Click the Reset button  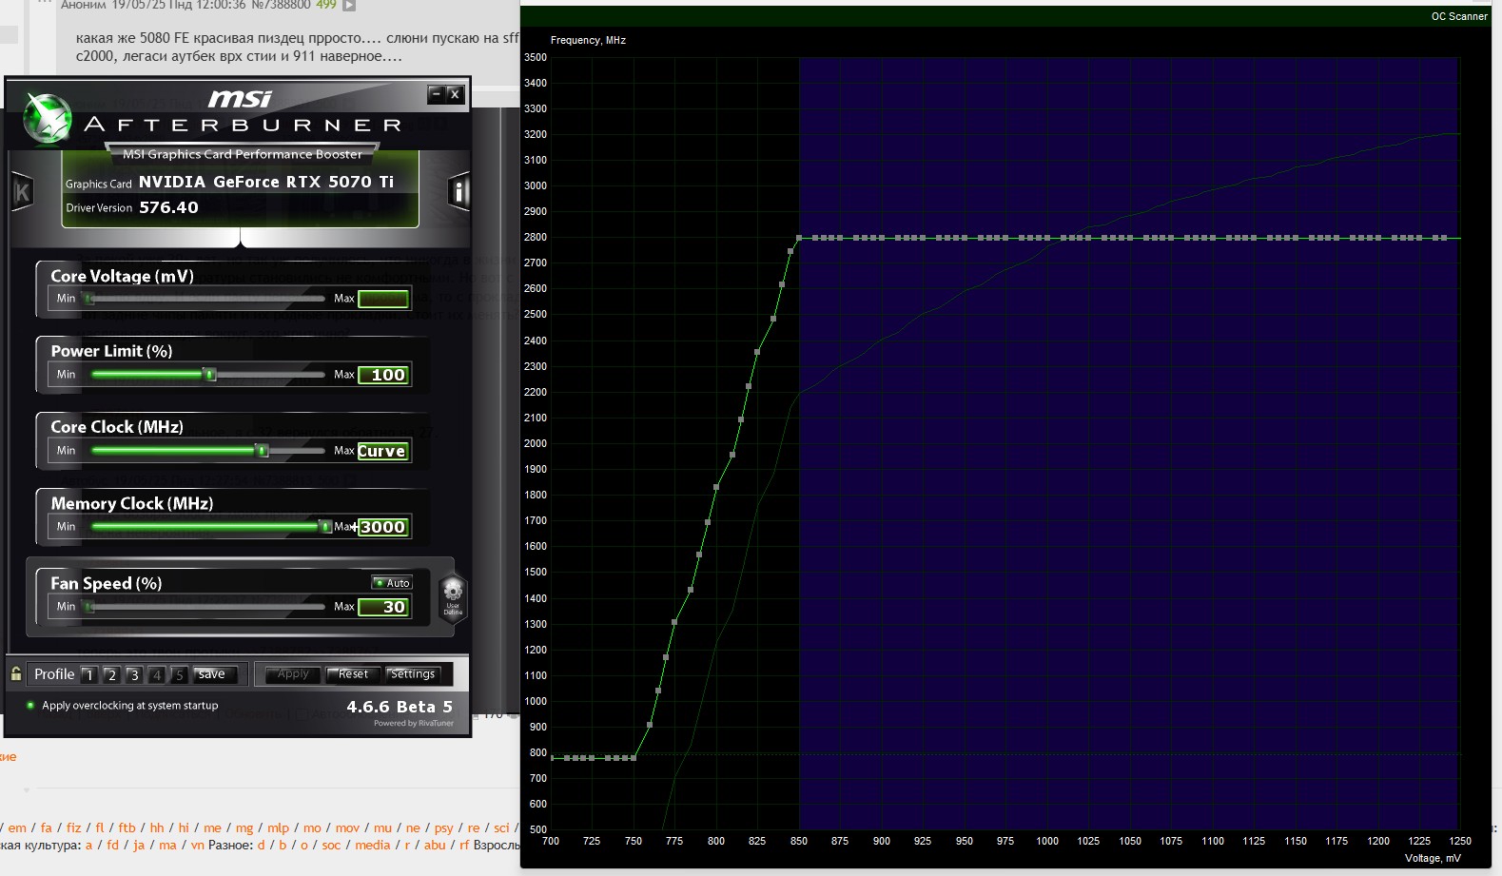tap(353, 674)
